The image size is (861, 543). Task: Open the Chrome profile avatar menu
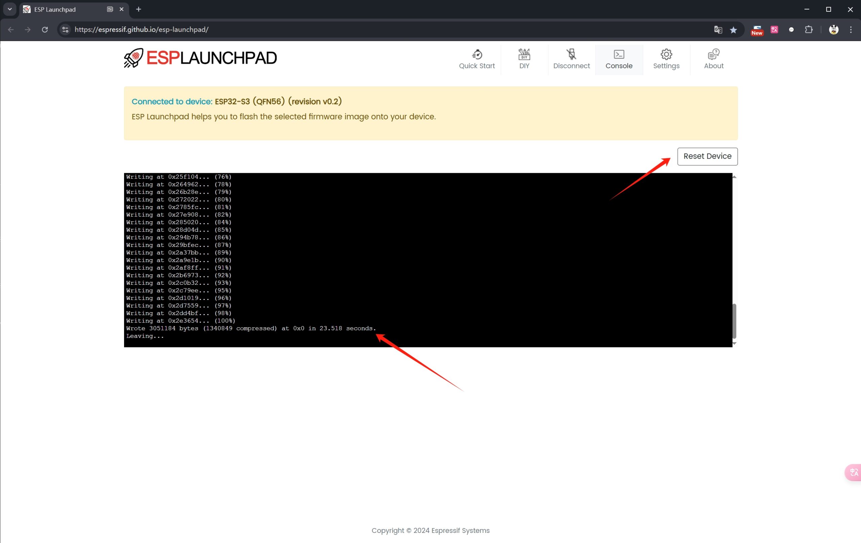coord(833,30)
